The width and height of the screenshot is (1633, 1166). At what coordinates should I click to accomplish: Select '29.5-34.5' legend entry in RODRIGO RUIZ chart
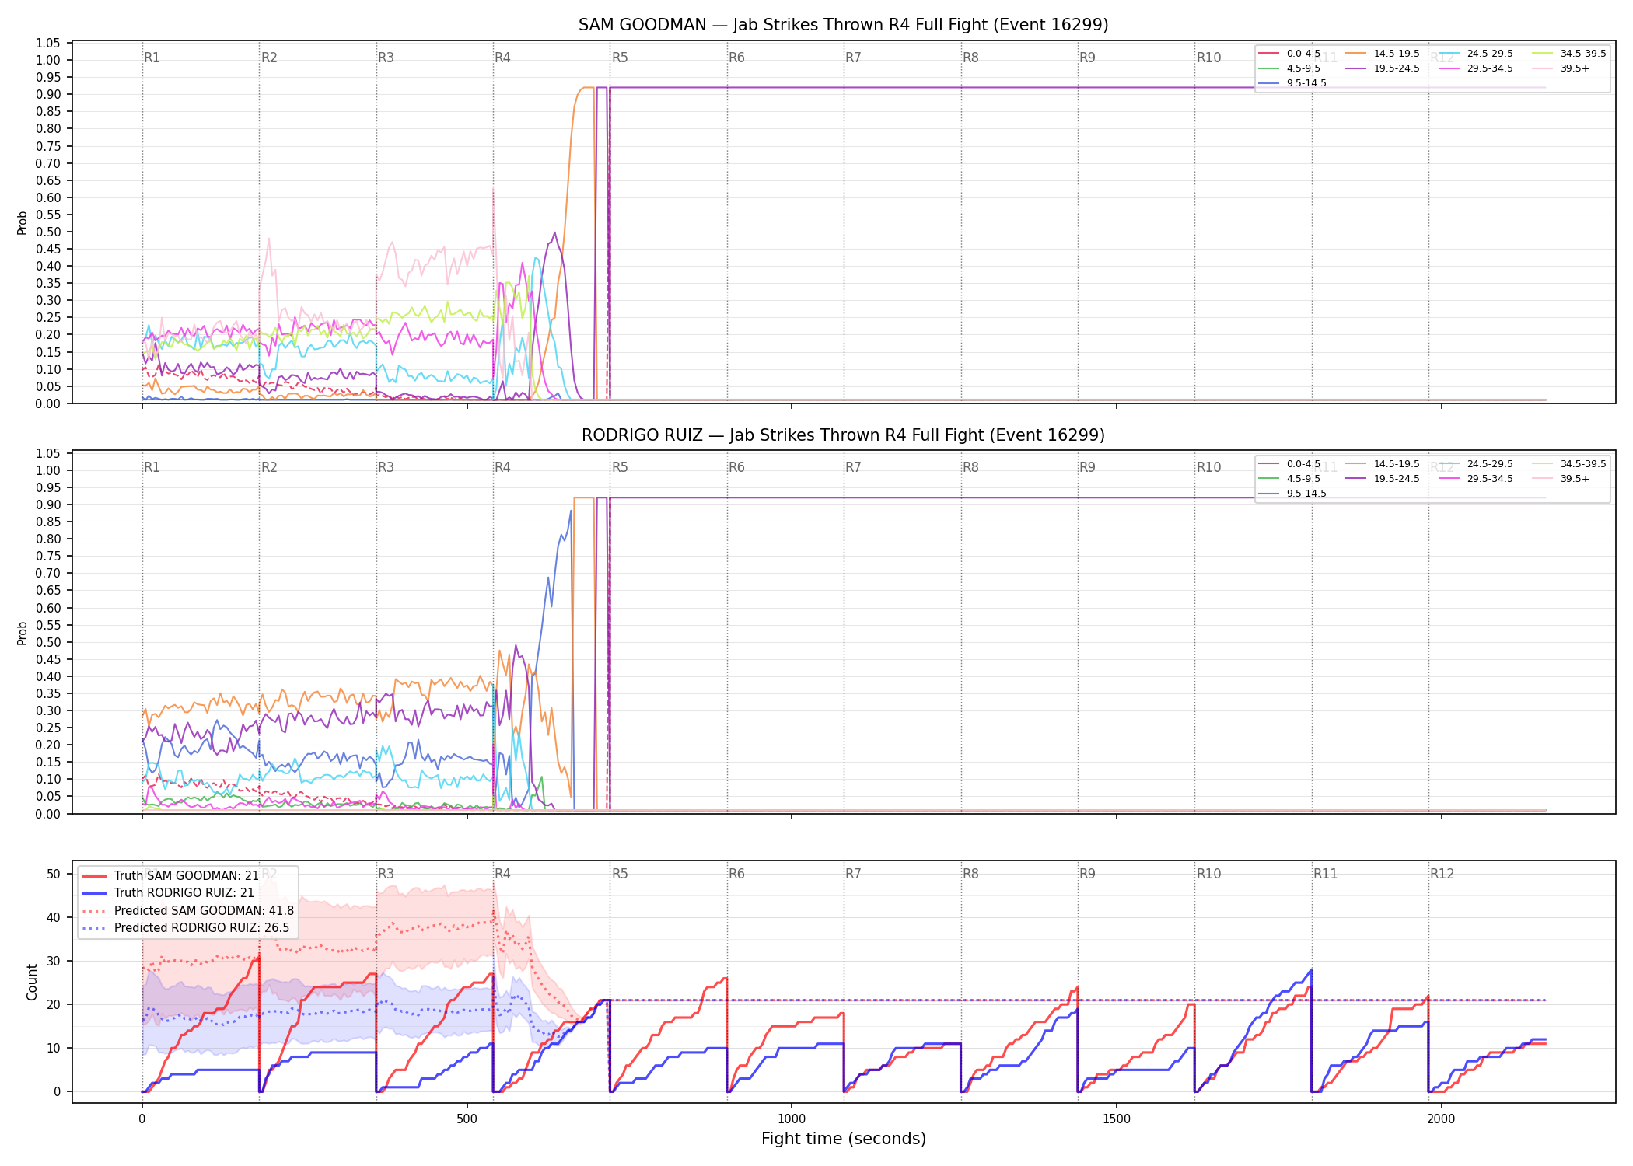(x=1476, y=479)
